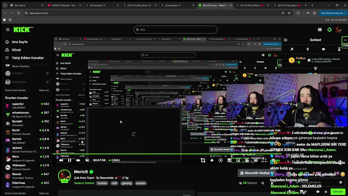Open Eldorinaa League of Legends channel
The width and height of the screenshot is (348, 196).
pos(27,185)
